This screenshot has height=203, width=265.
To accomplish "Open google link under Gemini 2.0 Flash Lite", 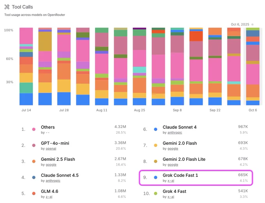I will [x=173, y=165].
